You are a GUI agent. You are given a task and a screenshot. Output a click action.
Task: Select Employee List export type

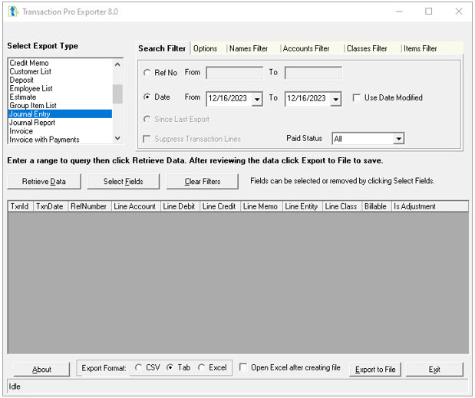60,88
